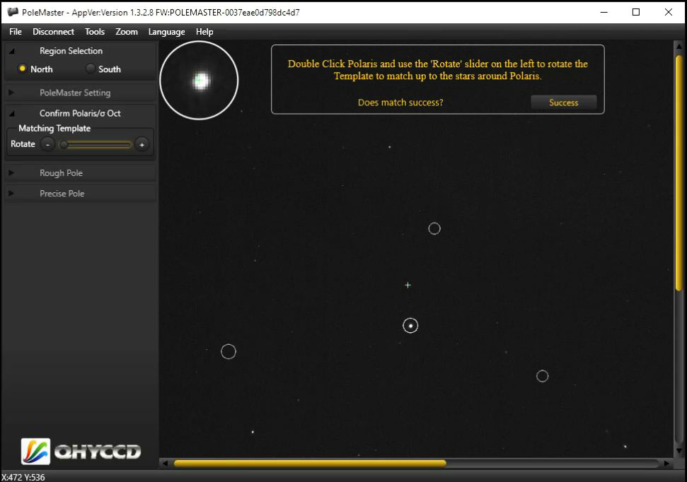
Task: Click Disconnect in the menu bar
Action: point(53,32)
